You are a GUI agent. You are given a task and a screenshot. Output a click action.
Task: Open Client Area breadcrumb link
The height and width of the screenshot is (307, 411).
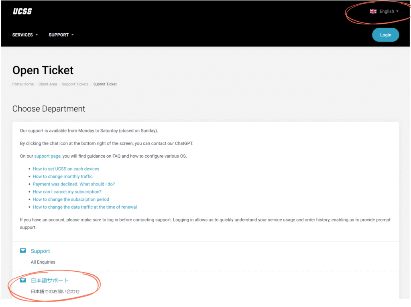click(48, 84)
